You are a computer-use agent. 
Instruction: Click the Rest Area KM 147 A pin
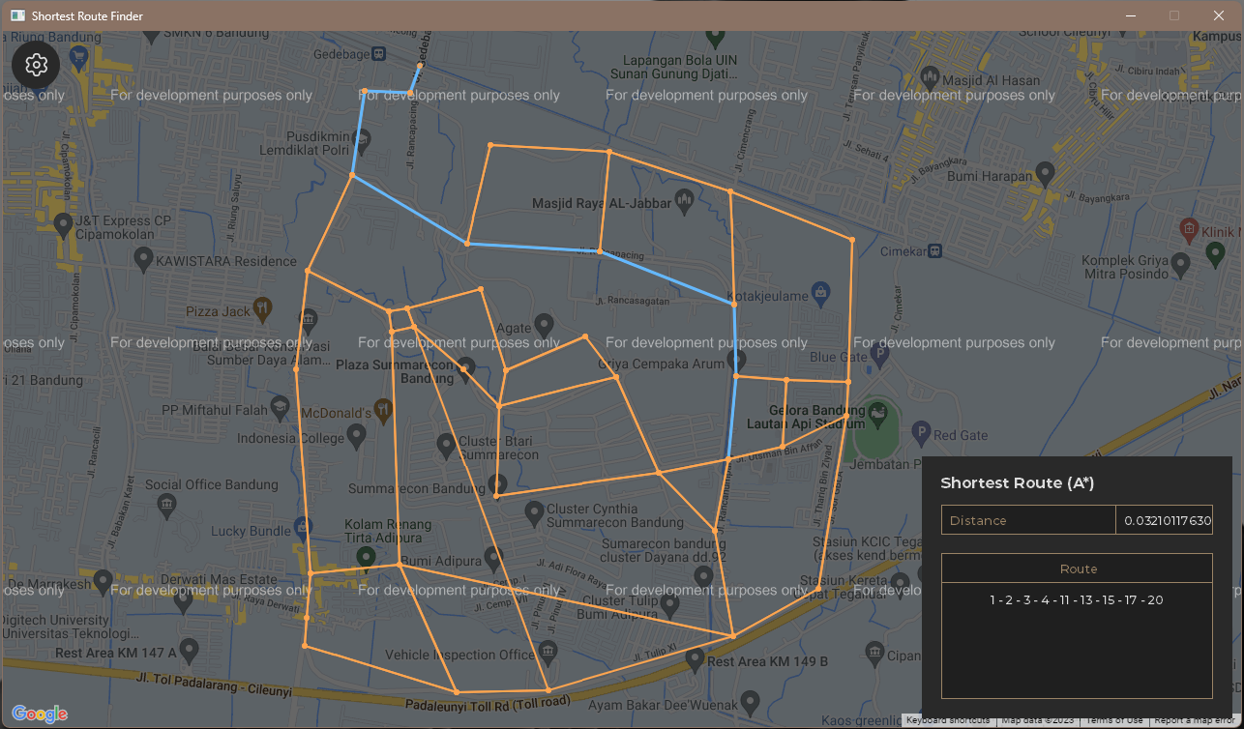190,650
